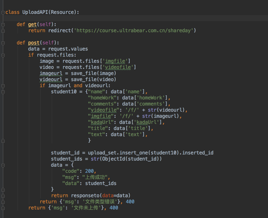
Task: Click save_file(image) call
Action: 93,73
